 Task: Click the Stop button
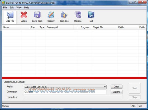[x=135, y=97]
